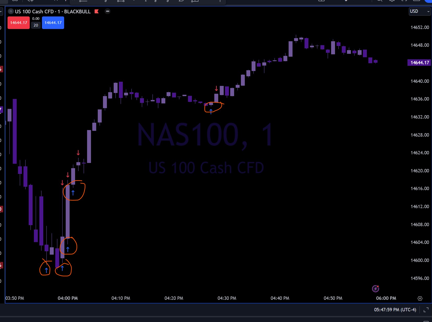Click the BLACKBULL exchange name in the legend
The width and height of the screenshot is (432, 322).
tap(77, 11)
